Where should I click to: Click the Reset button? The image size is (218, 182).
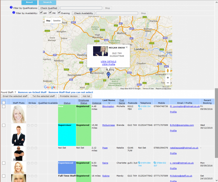29,2
